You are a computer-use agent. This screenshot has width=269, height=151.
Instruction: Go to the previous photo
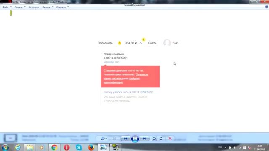[x=125, y=138]
